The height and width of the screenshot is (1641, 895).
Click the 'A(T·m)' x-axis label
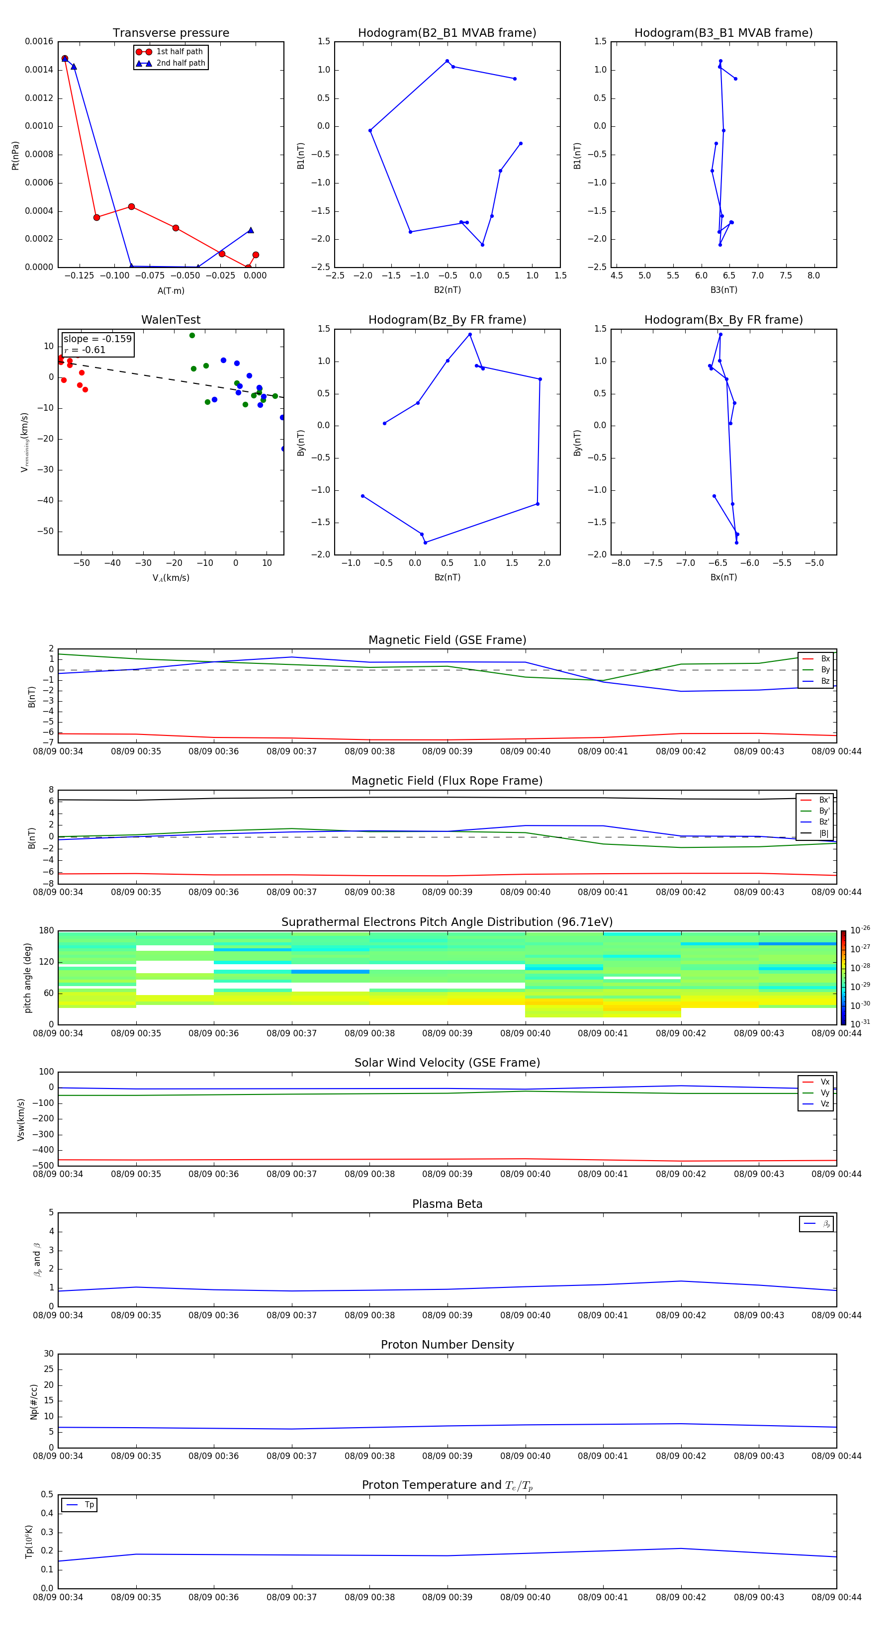coord(171,291)
